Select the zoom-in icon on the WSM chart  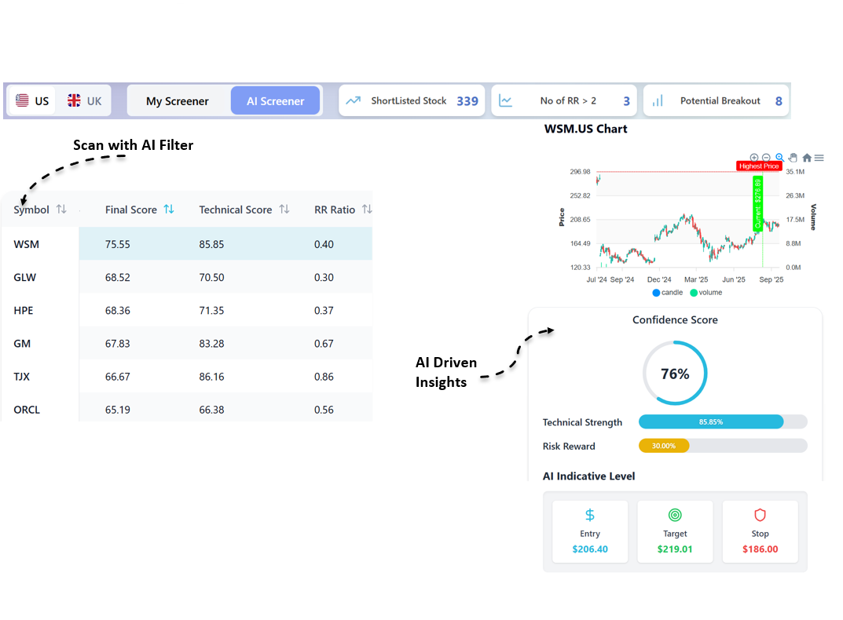tap(753, 158)
